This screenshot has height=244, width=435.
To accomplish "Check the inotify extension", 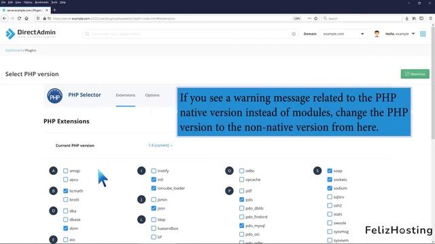I will 154,171.
